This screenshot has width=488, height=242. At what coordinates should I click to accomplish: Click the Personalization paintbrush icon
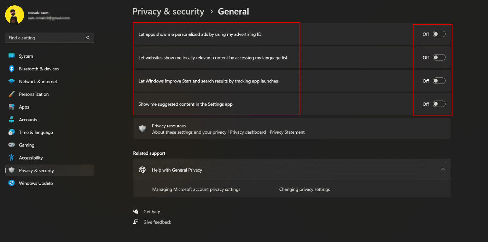click(x=12, y=94)
